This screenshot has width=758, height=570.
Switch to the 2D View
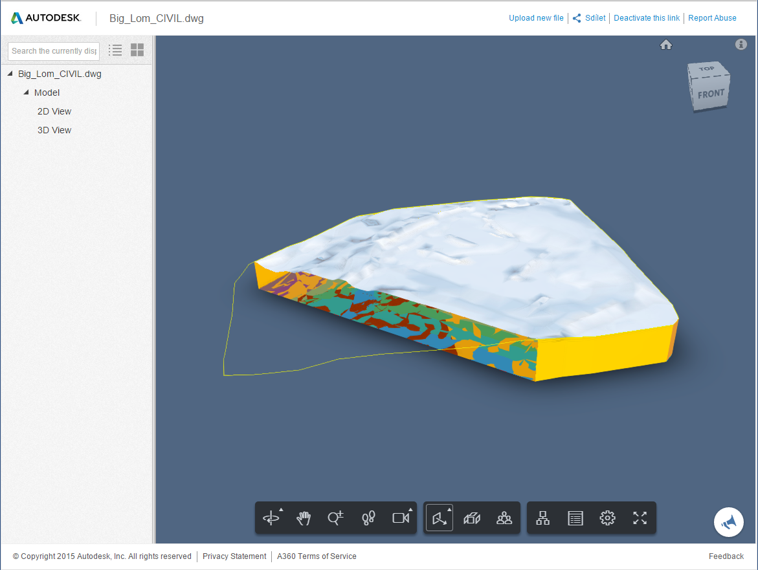54,111
